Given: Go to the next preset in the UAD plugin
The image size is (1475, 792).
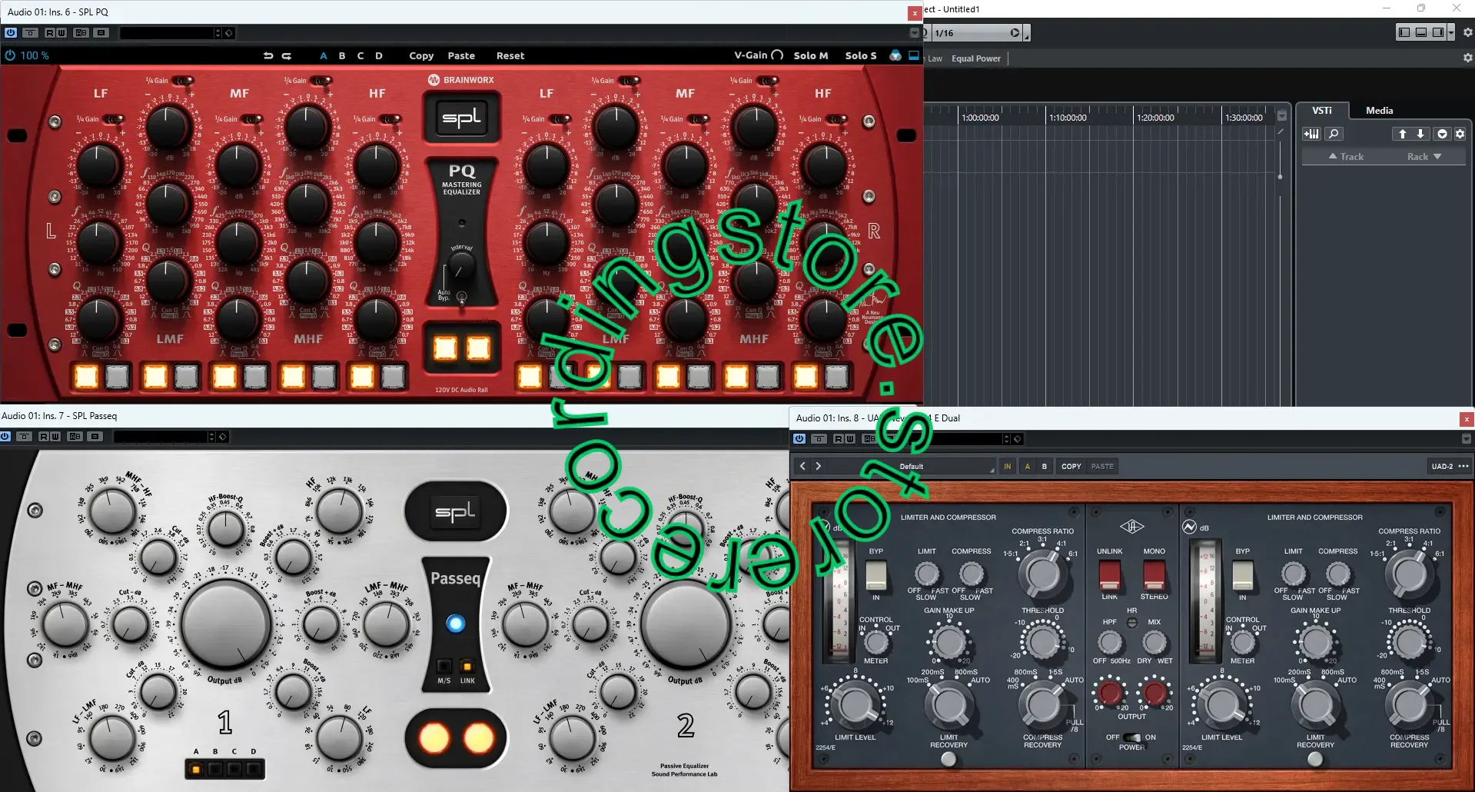Looking at the screenshot, I should click(x=818, y=466).
